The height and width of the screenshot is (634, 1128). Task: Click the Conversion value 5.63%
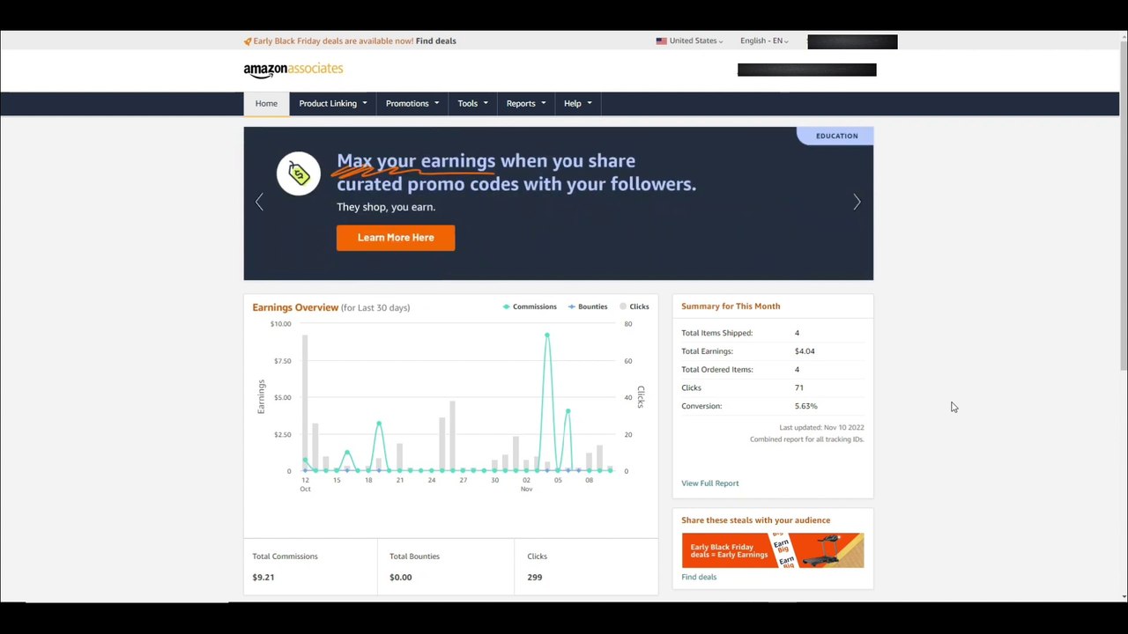pos(805,406)
